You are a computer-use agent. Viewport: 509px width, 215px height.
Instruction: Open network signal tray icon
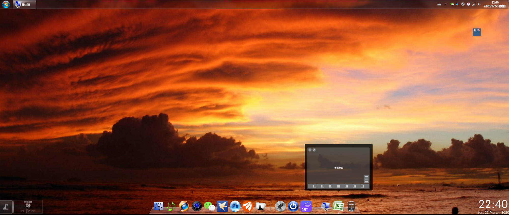click(x=474, y=4)
